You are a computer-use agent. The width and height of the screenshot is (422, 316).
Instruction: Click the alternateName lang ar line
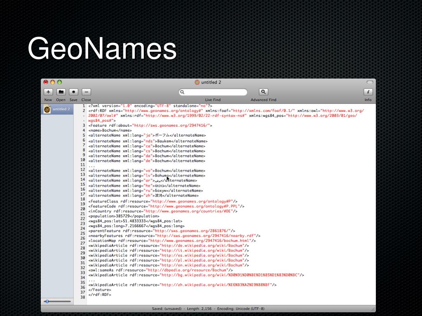pos(143,181)
